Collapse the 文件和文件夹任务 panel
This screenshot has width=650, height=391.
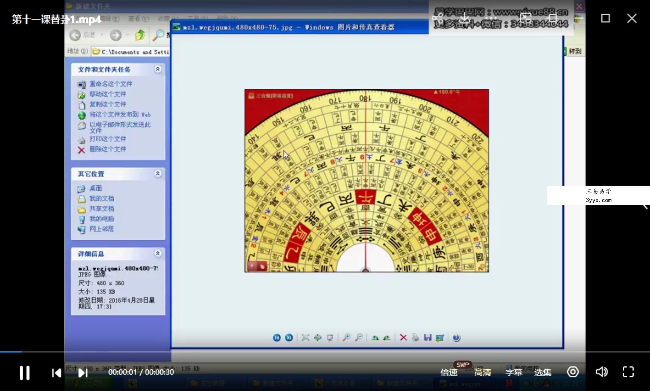[x=158, y=69]
